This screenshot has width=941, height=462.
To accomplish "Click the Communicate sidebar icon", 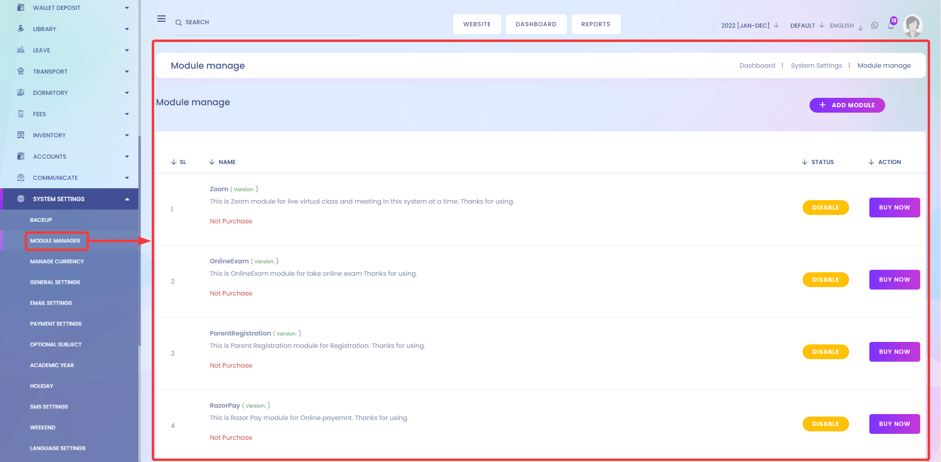I will tap(21, 178).
